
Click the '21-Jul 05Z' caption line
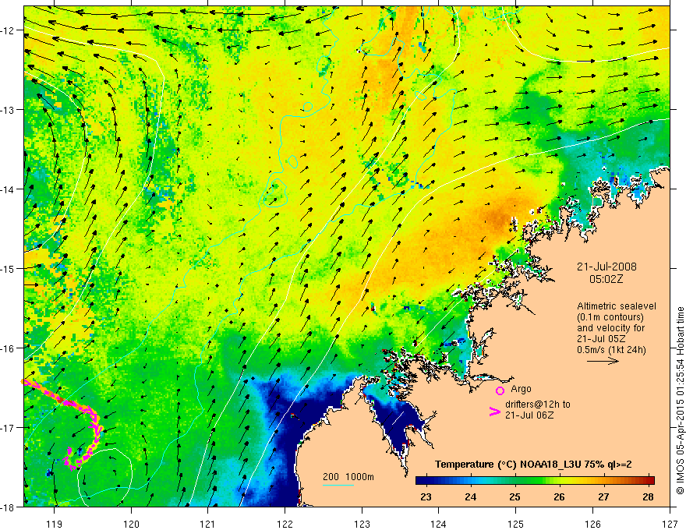[601, 339]
